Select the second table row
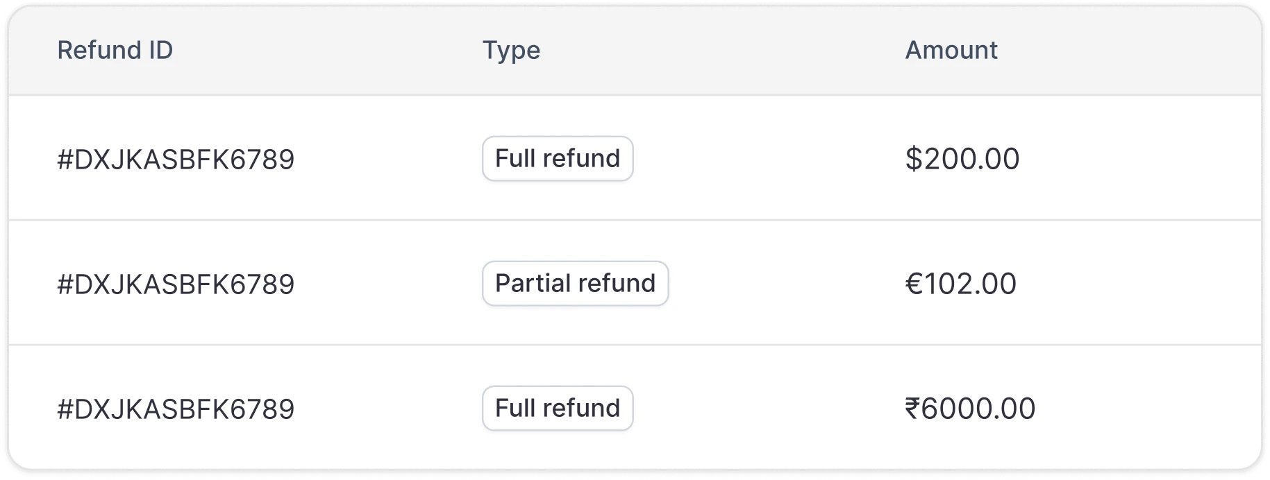 coord(635,283)
